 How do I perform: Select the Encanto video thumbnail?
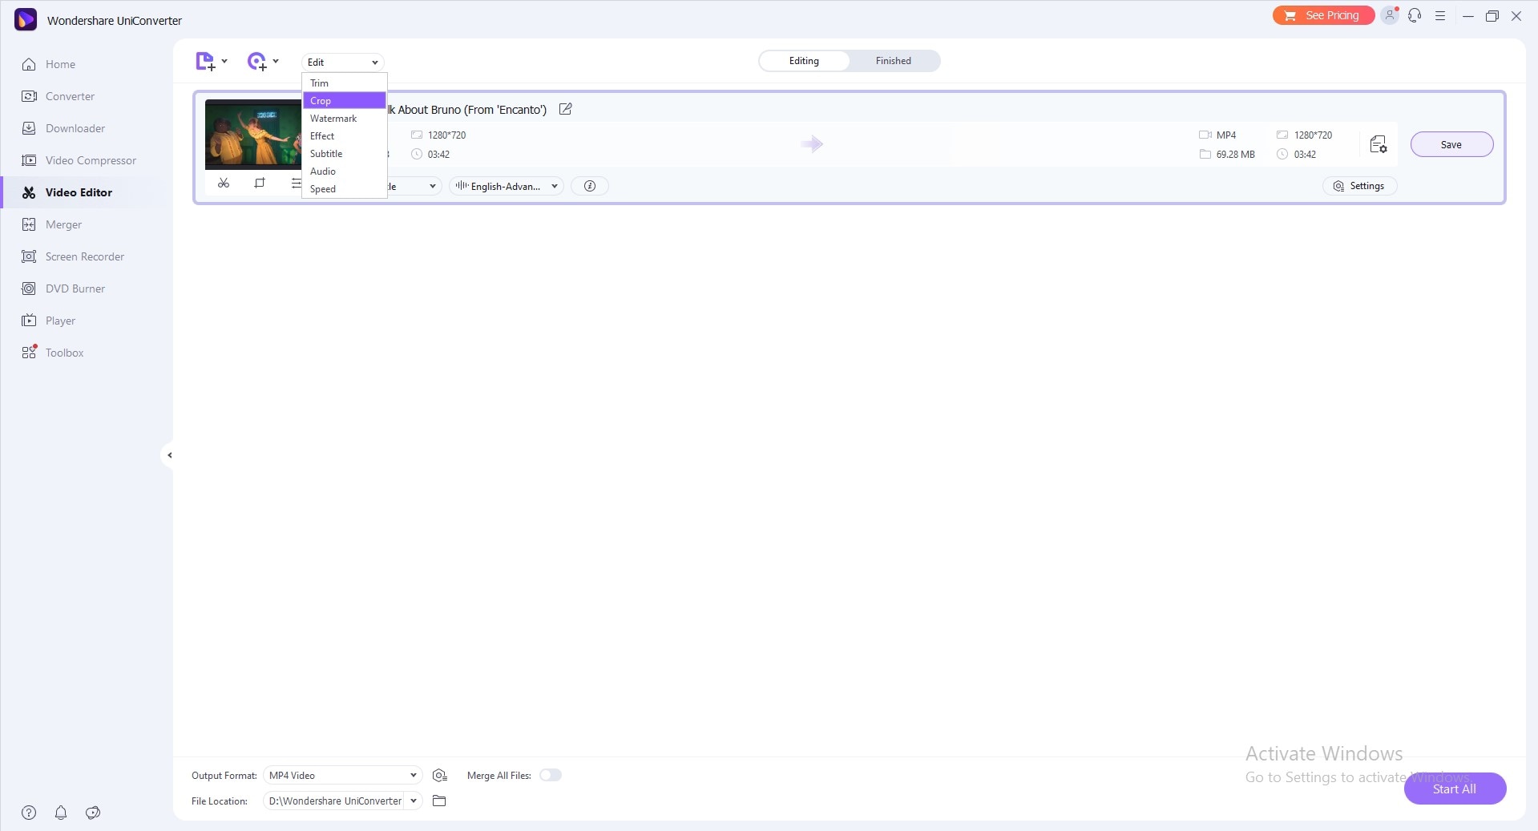click(x=253, y=134)
